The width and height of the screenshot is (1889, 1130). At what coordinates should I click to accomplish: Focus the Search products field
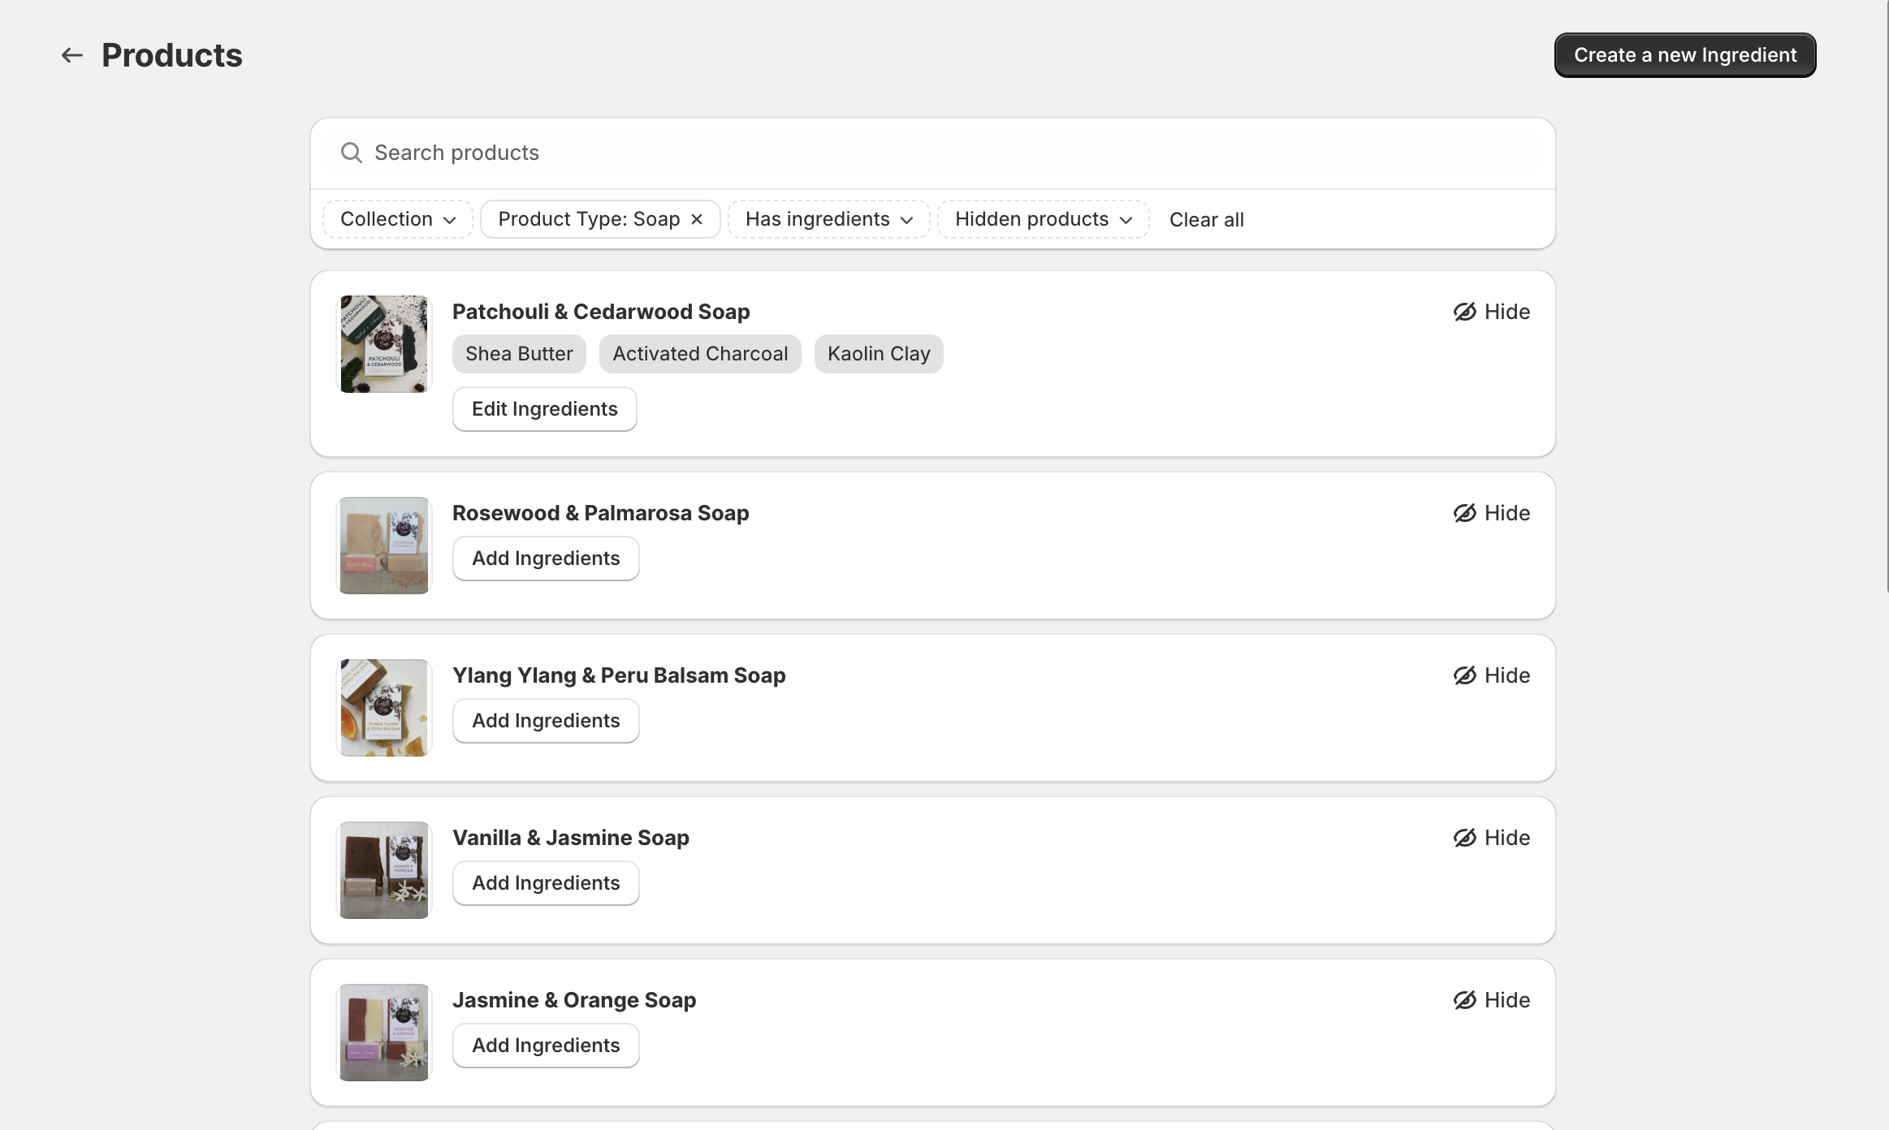click(934, 153)
